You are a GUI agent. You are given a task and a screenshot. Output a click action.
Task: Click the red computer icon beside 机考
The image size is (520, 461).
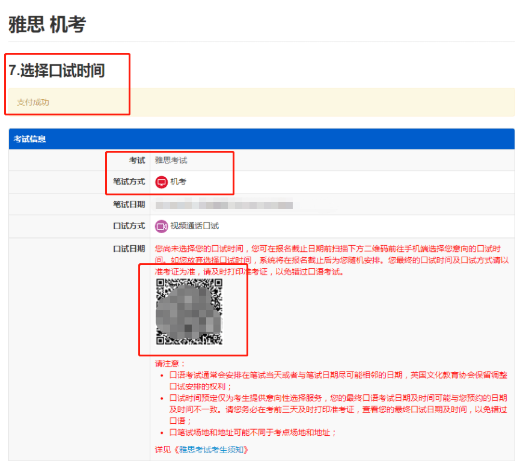[161, 182]
